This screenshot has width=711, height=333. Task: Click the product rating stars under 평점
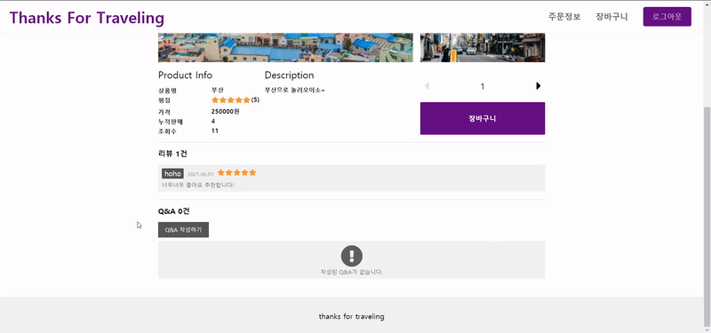231,100
